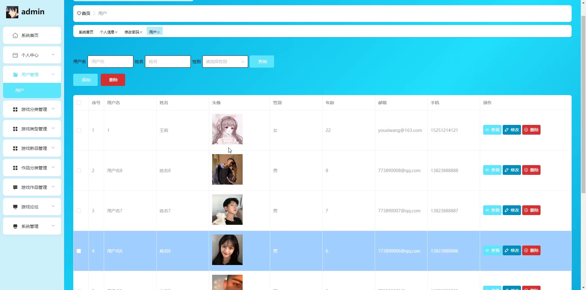Edit user 王莉 with 修改
Screen dimensions: 586x290
pyautogui.click(x=512, y=130)
